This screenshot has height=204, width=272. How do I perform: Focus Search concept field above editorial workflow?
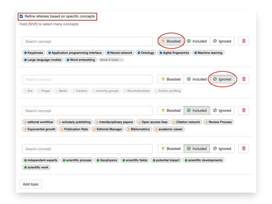click(87, 111)
